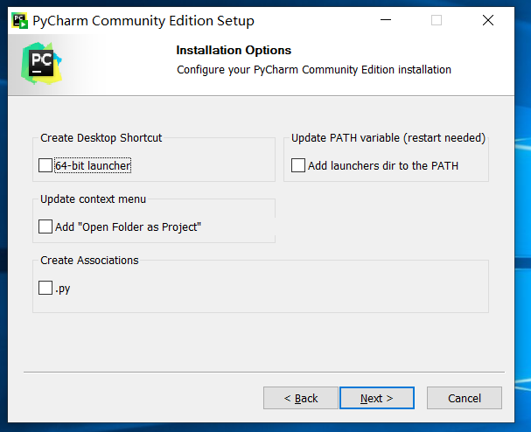Click the Update PATH variable group label
Image resolution: width=531 pixels, height=432 pixels.
388,138
